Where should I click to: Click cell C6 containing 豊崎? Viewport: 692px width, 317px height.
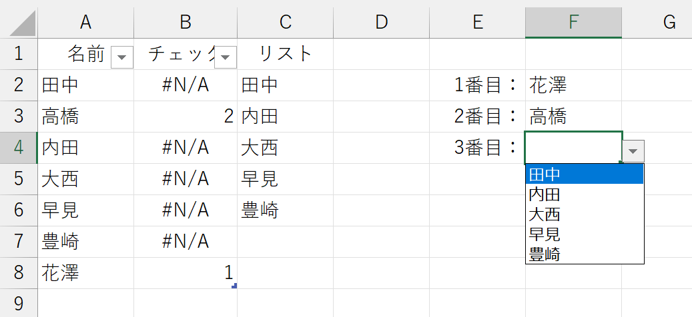click(285, 210)
